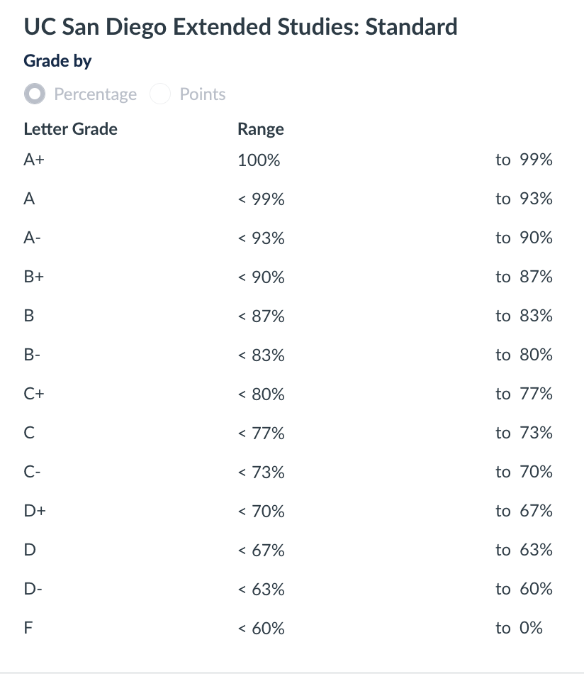584x674 pixels.
Task: Select the C letter grade row
Action: click(x=28, y=433)
